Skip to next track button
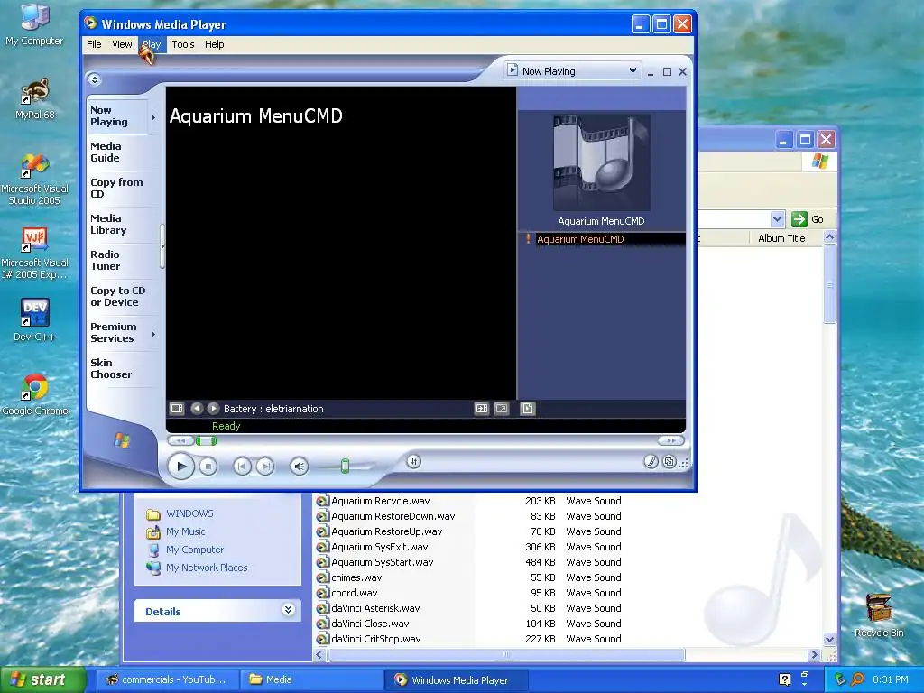 coord(265,467)
